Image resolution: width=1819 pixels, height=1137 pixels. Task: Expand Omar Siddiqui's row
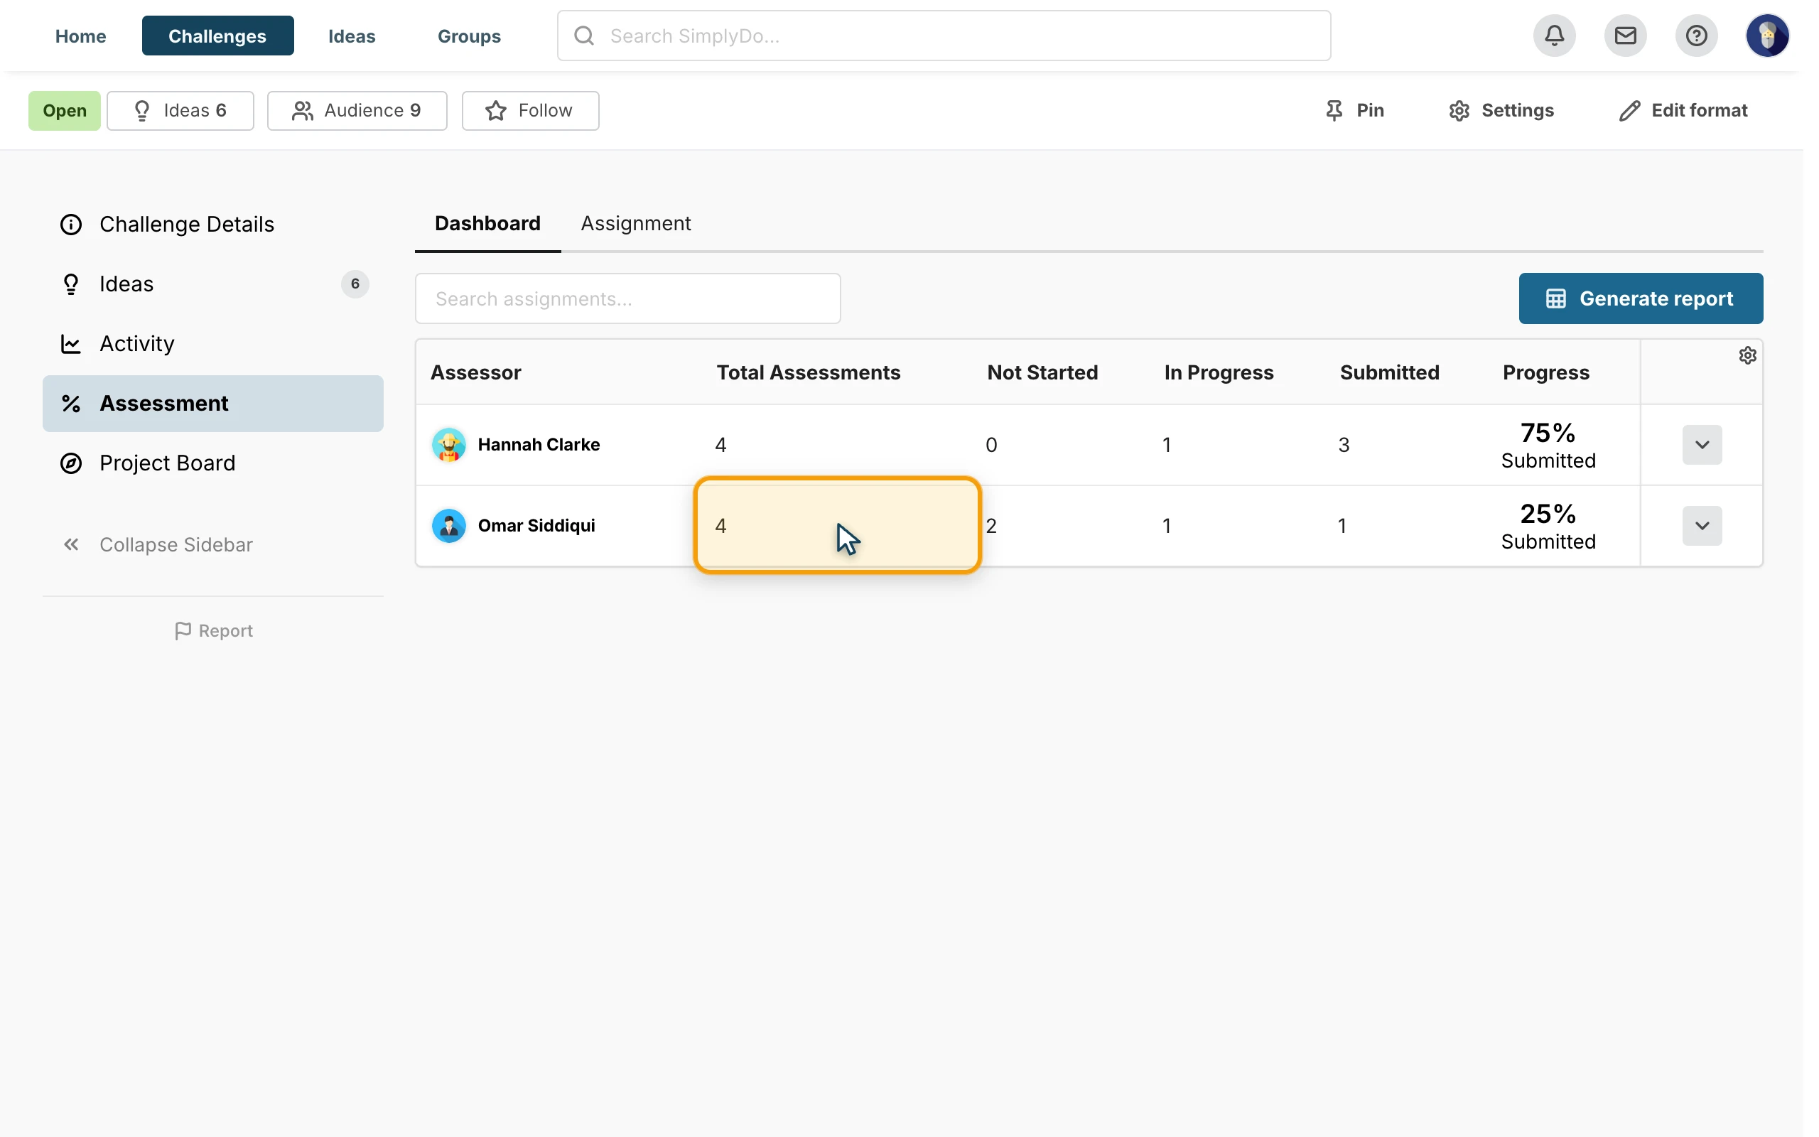click(1702, 526)
